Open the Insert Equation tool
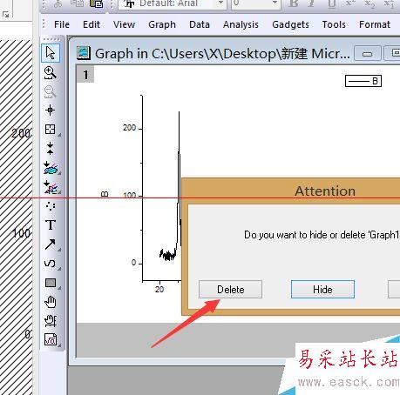 point(51,339)
